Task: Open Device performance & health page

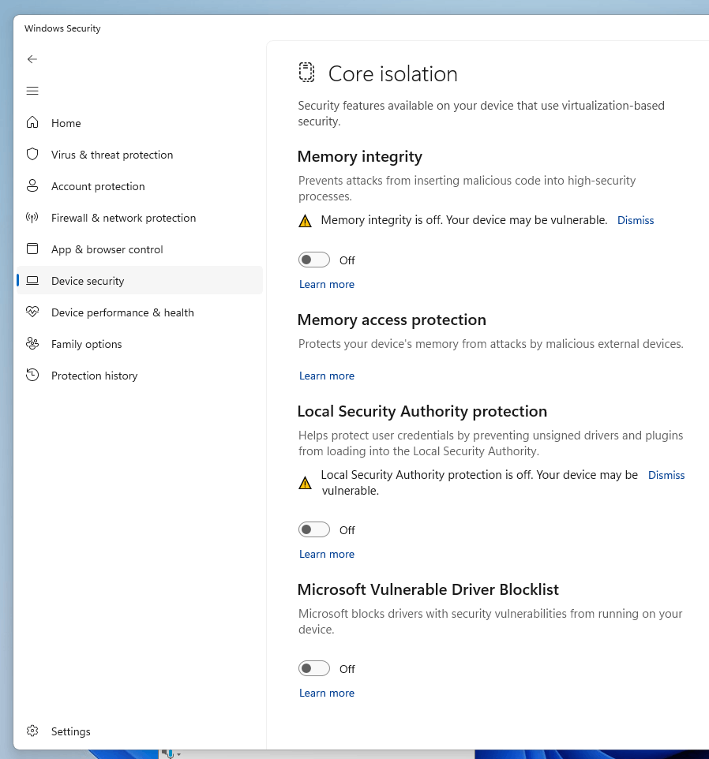Action: coord(140,312)
